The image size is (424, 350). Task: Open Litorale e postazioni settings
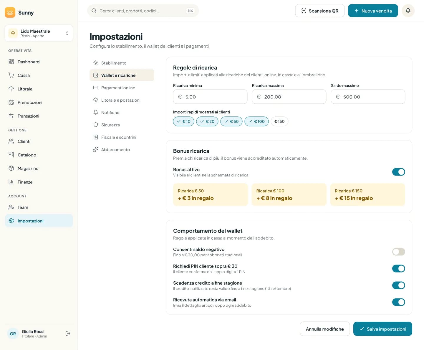click(122, 100)
